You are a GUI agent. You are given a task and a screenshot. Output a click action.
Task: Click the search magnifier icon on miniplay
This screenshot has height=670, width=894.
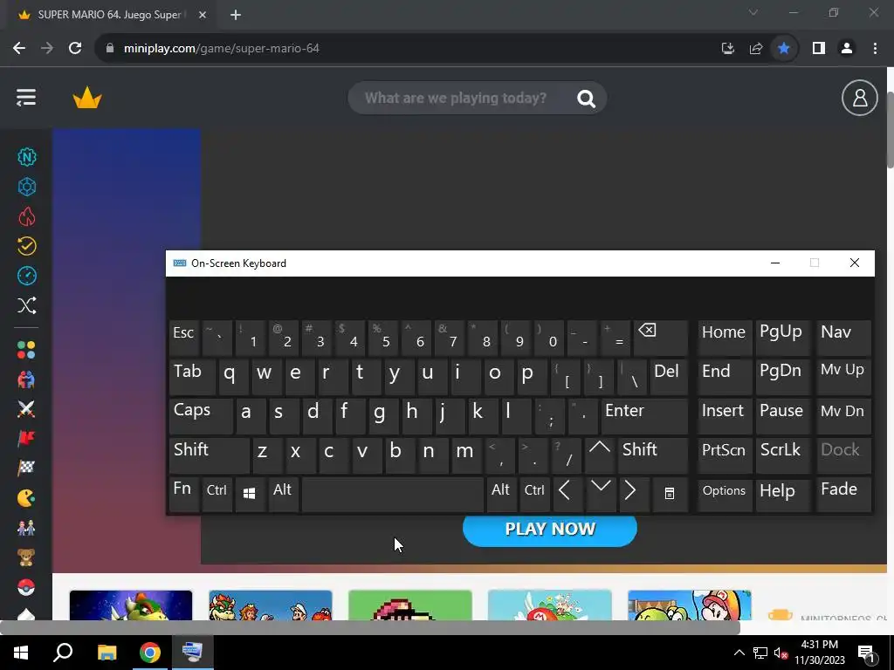[x=586, y=99]
